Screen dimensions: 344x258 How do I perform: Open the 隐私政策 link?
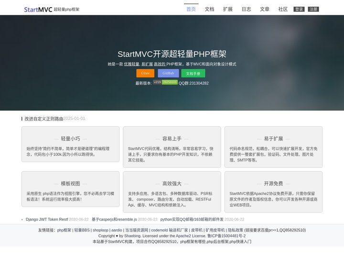click(236, 230)
